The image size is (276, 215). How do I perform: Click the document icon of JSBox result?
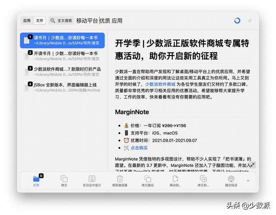pos(27,87)
